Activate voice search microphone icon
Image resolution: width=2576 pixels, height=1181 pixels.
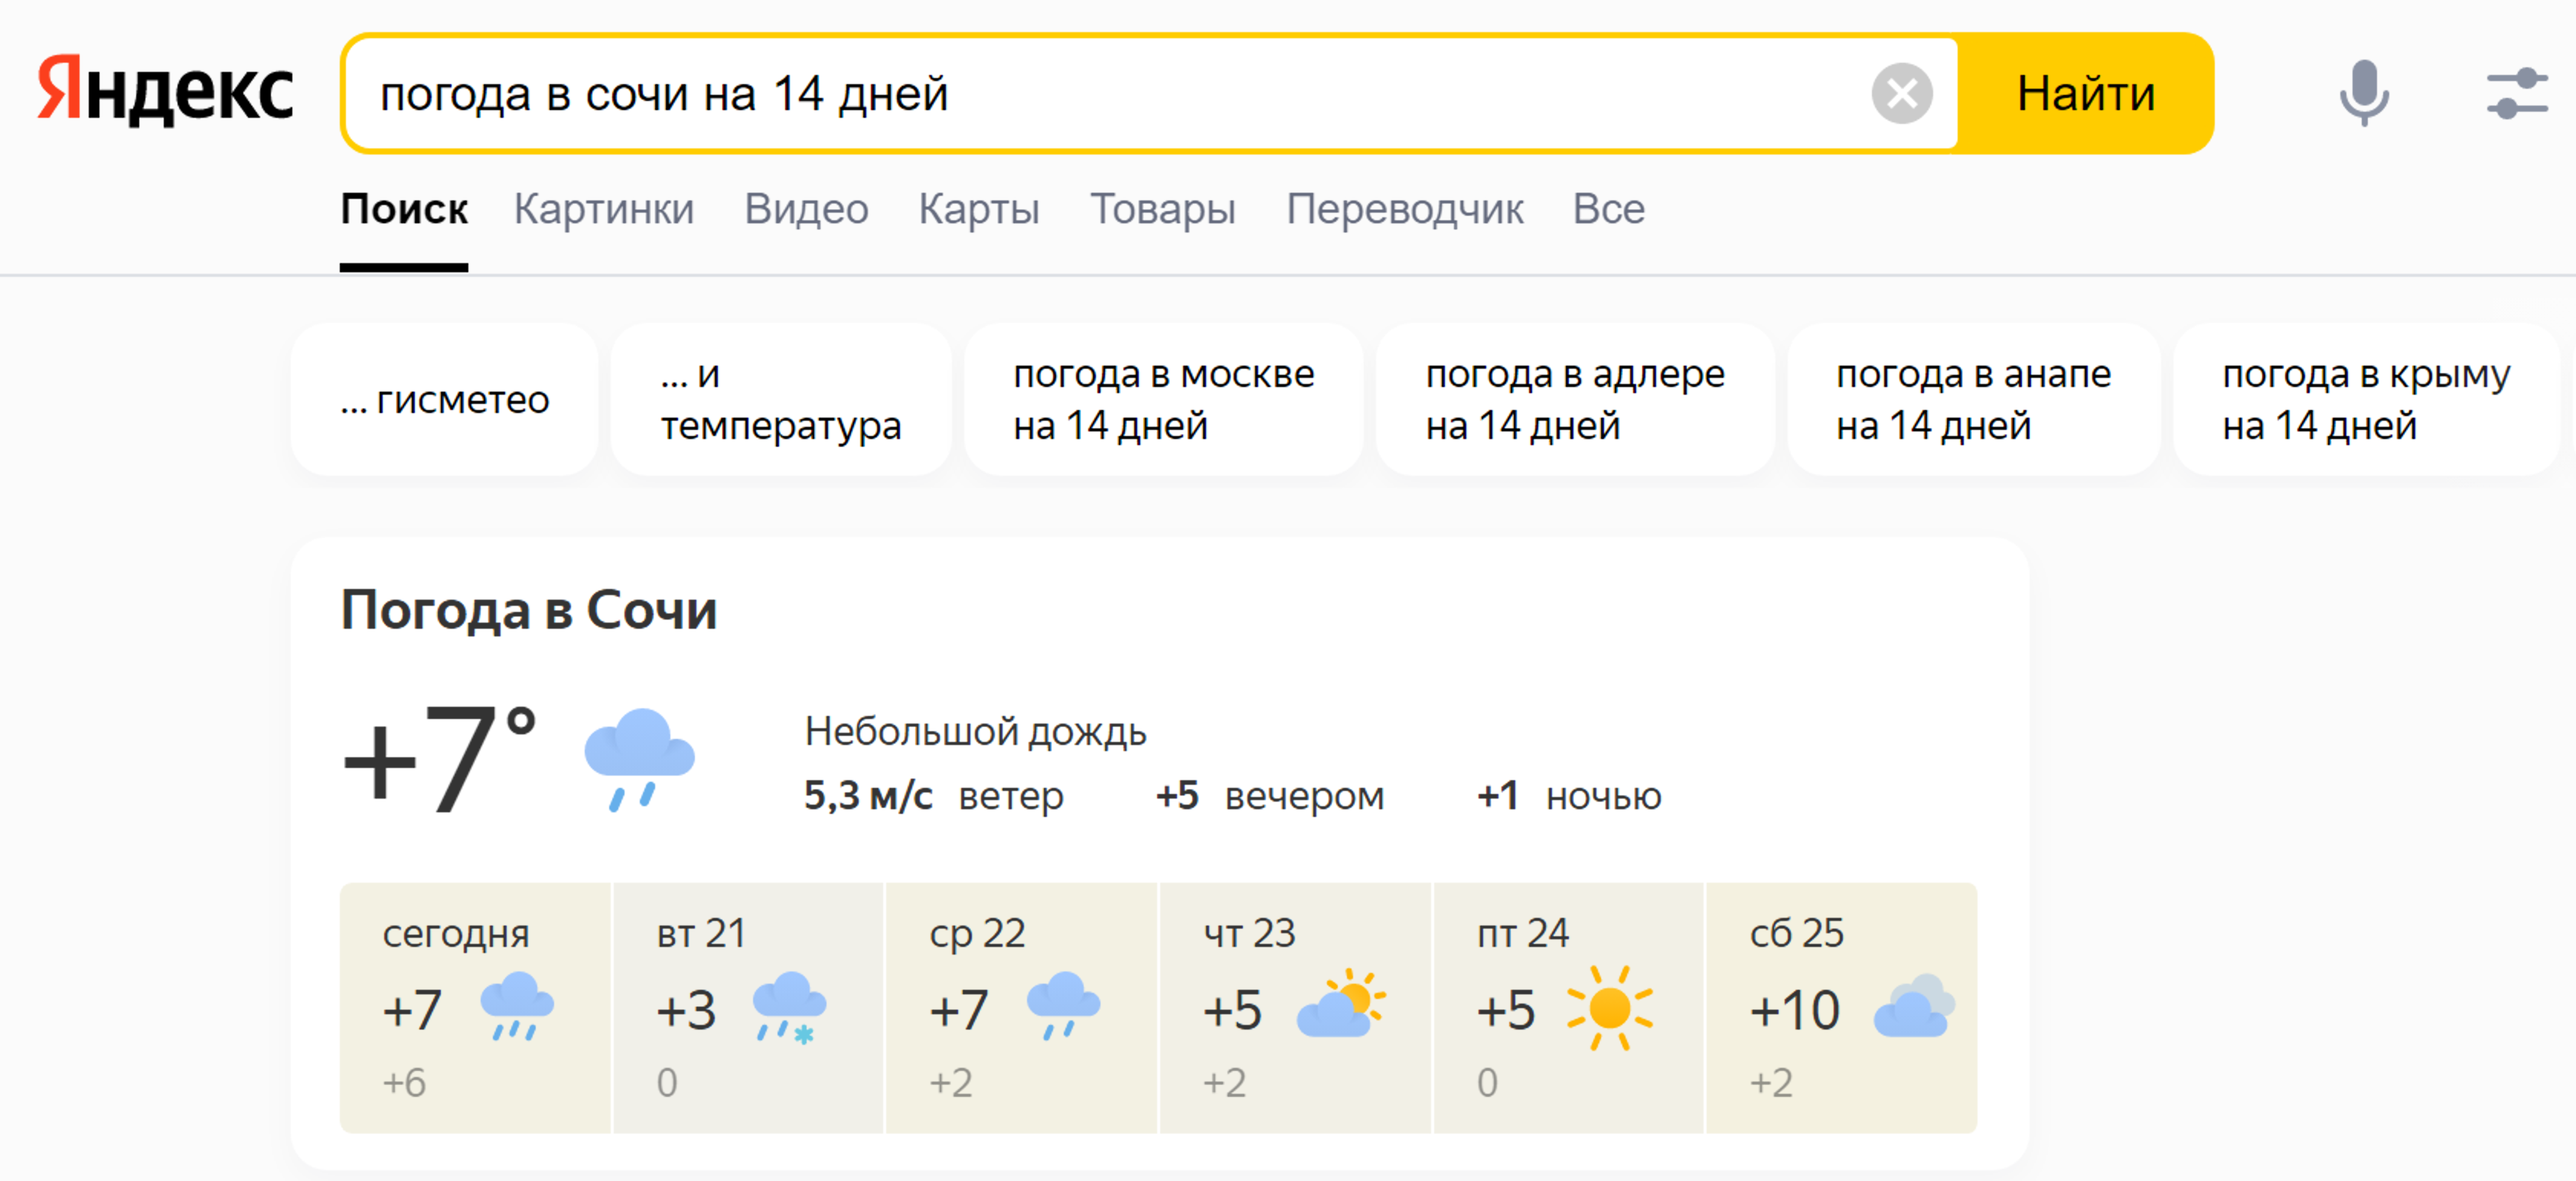coord(2364,93)
